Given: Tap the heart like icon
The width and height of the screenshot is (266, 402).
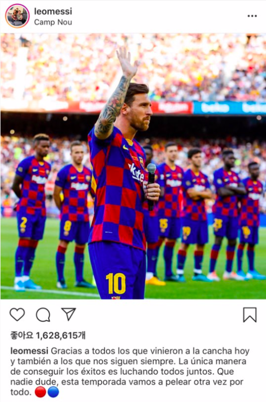Looking at the screenshot, I should 17,315.
